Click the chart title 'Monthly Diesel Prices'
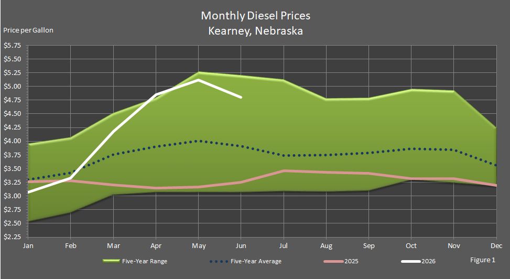The height and width of the screenshot is (279, 510). [255, 16]
